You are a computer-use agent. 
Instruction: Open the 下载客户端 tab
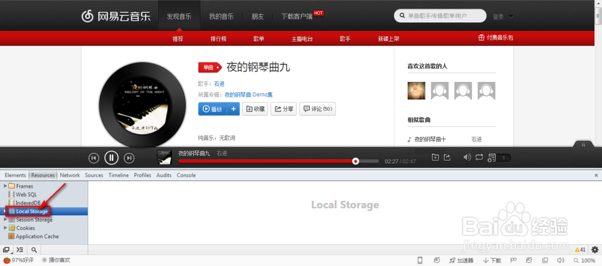(296, 16)
